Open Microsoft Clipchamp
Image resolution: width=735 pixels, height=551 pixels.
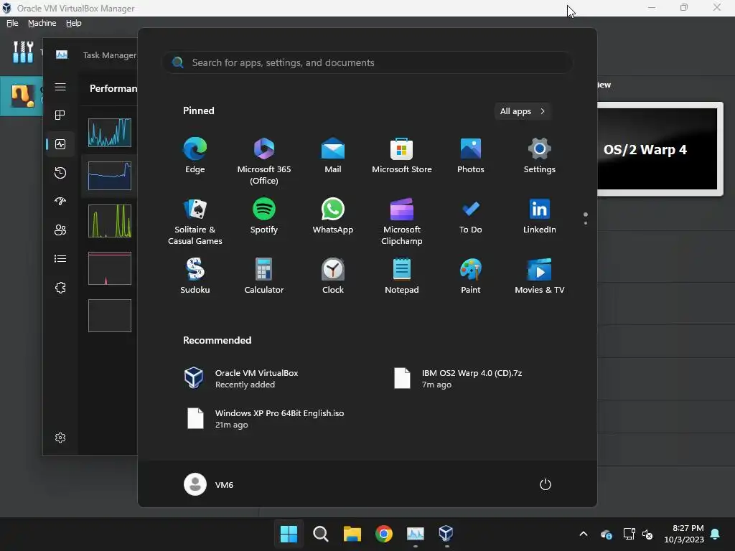pos(402,222)
